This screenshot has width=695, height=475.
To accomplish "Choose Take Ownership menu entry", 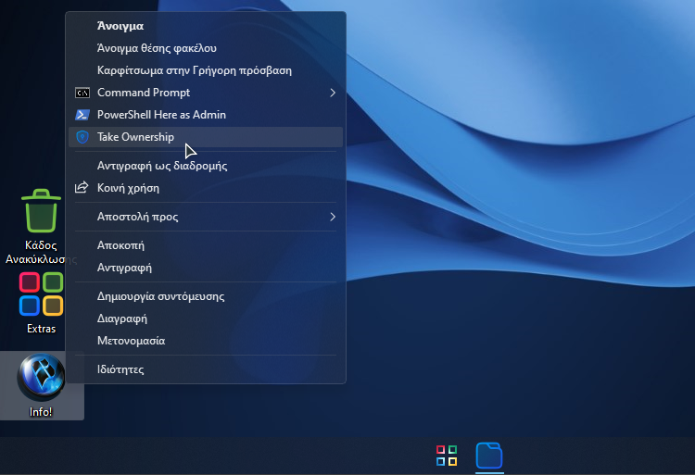I will [x=206, y=137].
